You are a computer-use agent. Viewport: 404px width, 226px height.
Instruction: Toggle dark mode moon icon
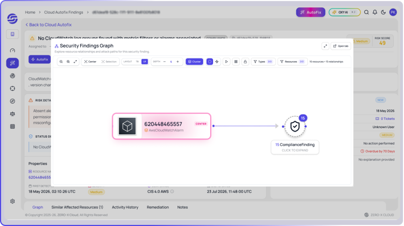(x=383, y=12)
